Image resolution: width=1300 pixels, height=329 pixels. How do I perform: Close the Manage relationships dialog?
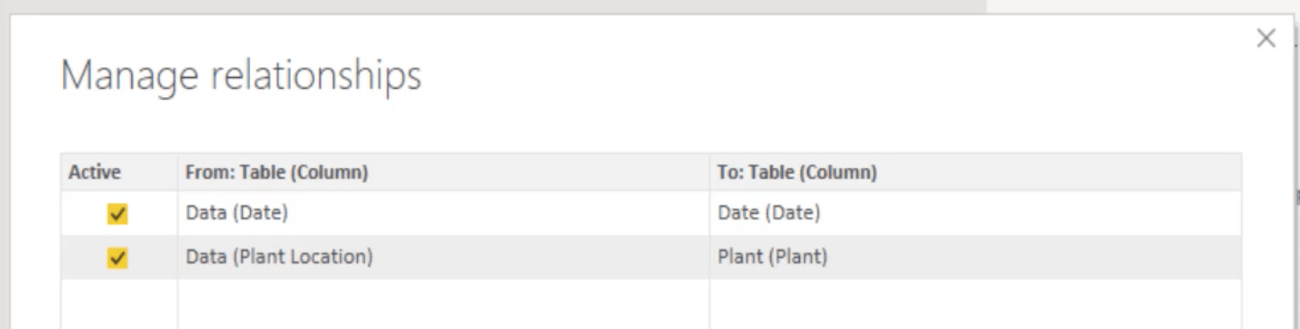pyautogui.click(x=1266, y=39)
